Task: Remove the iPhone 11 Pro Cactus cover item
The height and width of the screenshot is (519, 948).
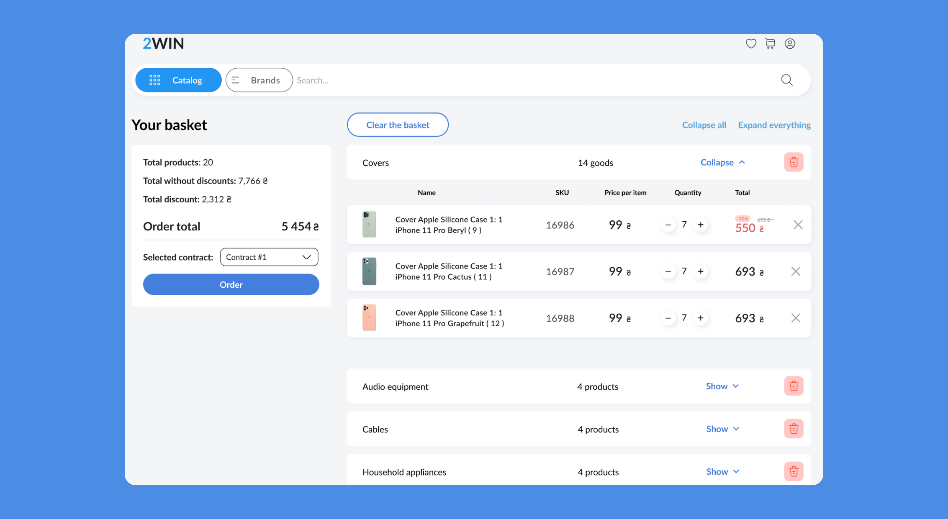Action: pos(796,271)
